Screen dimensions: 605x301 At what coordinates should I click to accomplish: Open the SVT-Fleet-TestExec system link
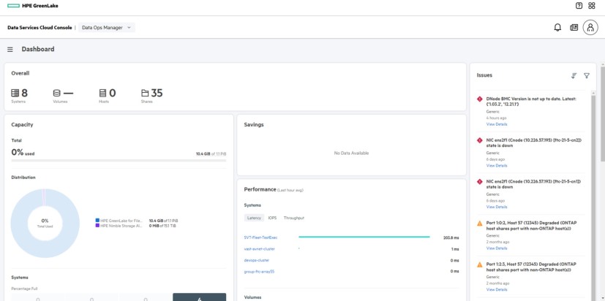click(x=261, y=237)
